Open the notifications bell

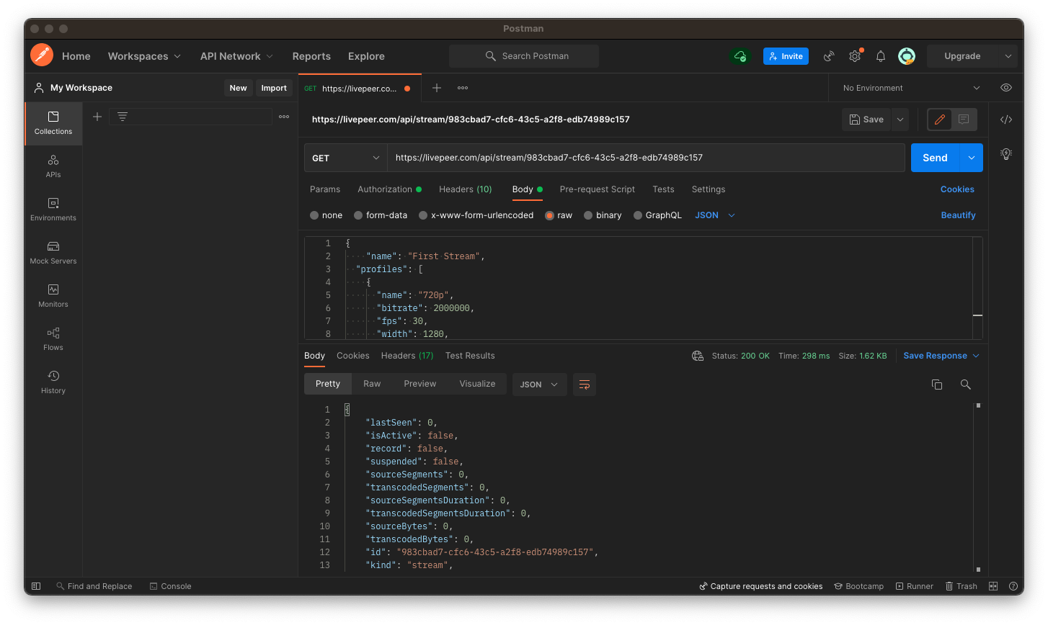[x=881, y=56]
